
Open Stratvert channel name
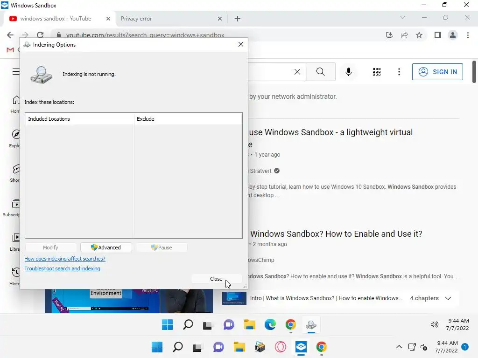click(x=260, y=171)
